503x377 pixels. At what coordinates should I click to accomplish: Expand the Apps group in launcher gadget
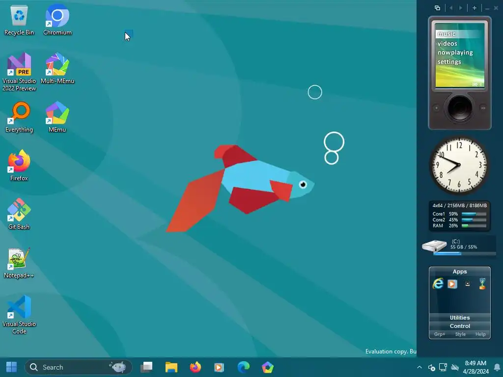point(459,271)
